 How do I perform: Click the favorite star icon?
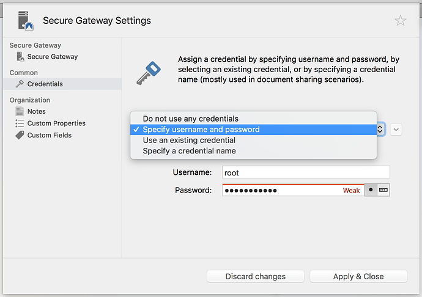[400, 21]
